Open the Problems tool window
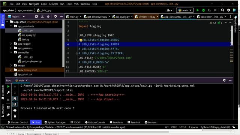This screenshot has width=240, height=135. (x=116, y=122)
